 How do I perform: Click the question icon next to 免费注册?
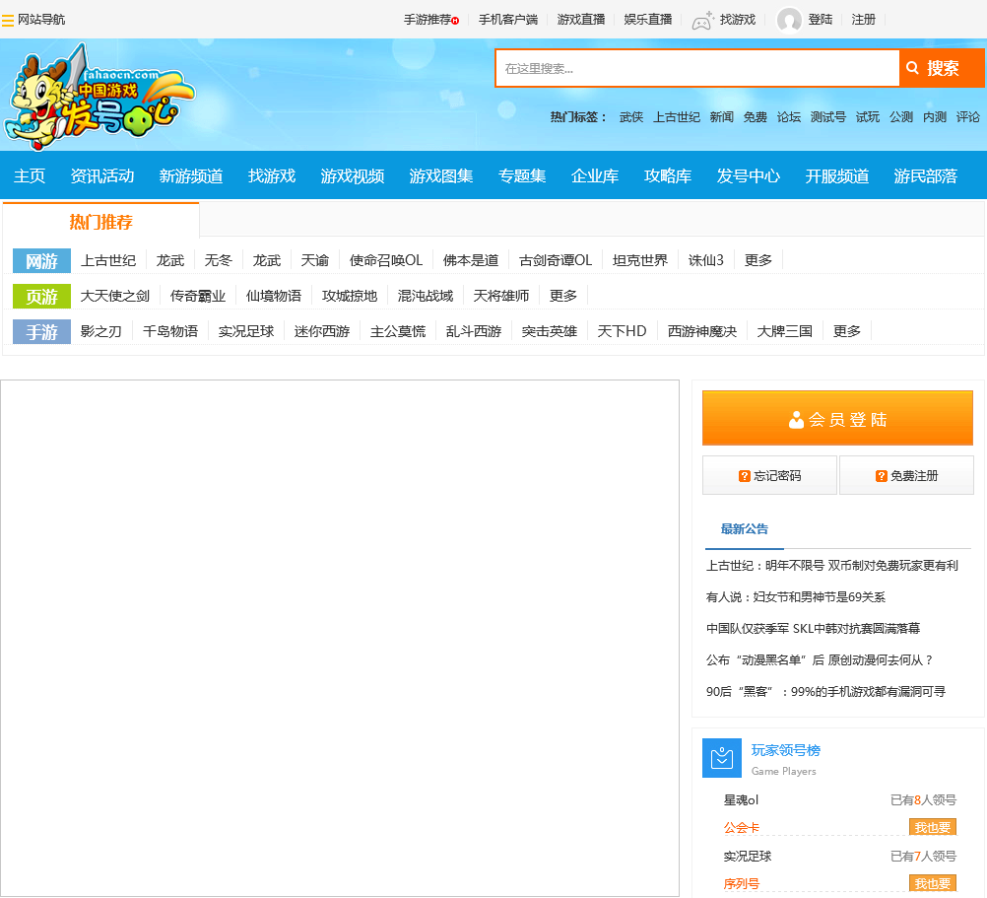[x=882, y=475]
